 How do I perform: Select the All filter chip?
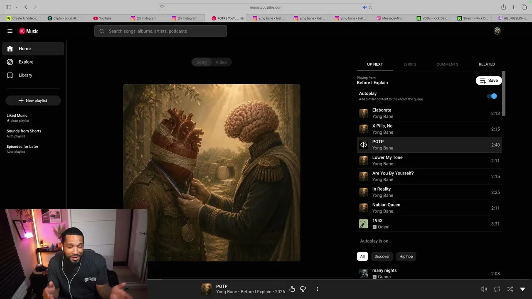(x=362, y=256)
